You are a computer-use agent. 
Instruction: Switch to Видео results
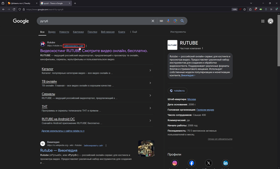(x=52, y=32)
